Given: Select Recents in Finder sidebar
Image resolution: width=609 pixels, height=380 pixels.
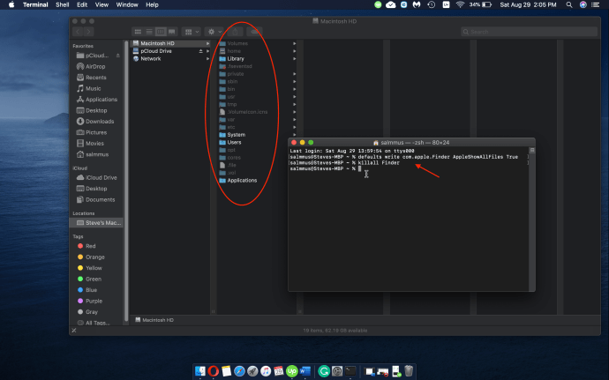Looking at the screenshot, I should pos(96,78).
